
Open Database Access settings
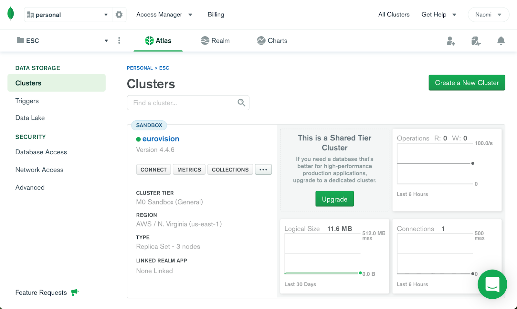[41, 152]
